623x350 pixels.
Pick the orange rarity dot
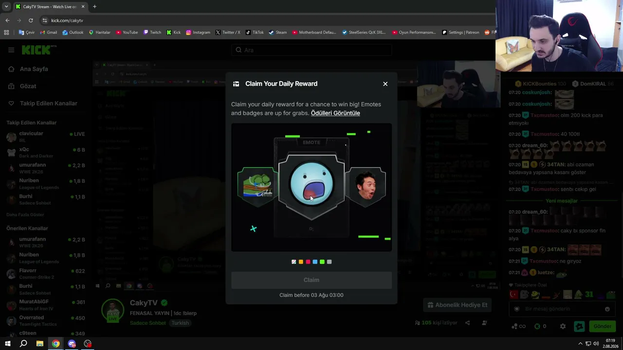pyautogui.click(x=301, y=262)
